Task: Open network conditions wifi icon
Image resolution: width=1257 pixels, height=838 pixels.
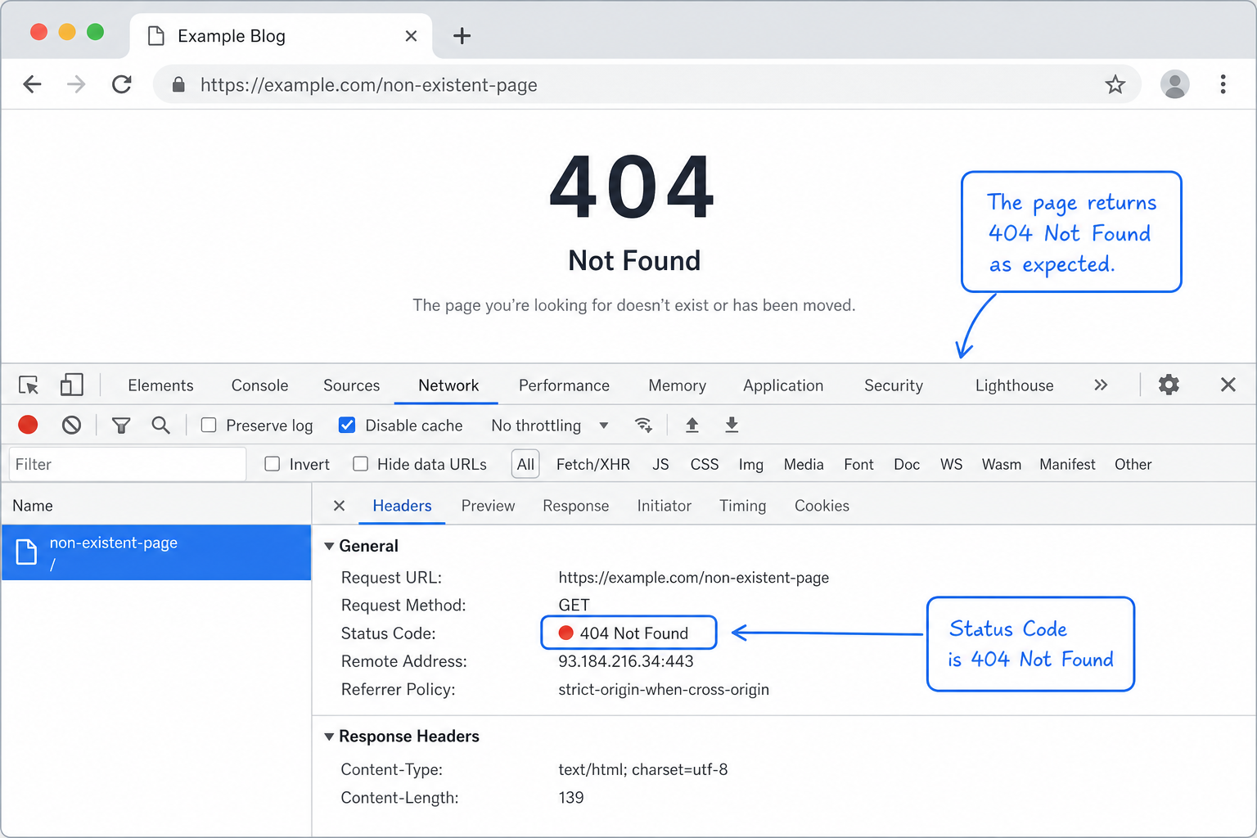Action: tap(643, 425)
